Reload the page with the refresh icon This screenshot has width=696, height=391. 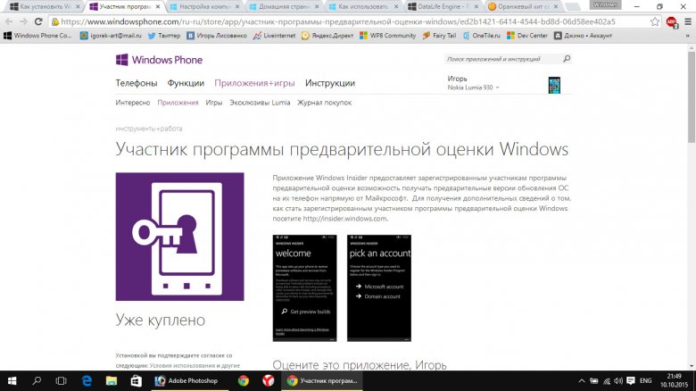(38, 21)
